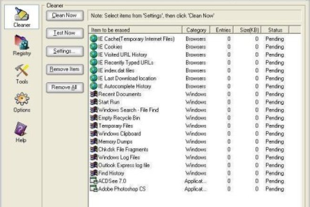Click Windows icon beside Find History
310x207 pixels.
pyautogui.click(x=93, y=173)
